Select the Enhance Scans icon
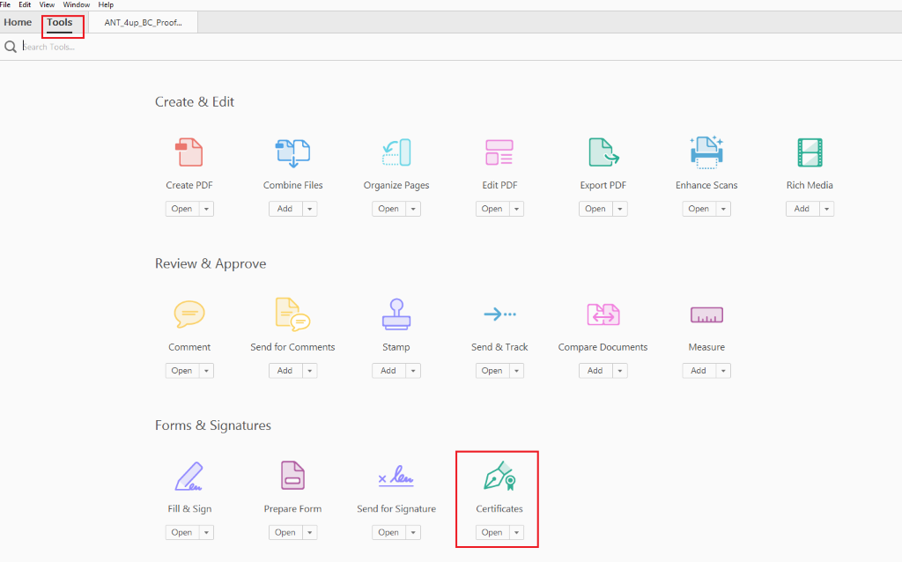The height and width of the screenshot is (562, 902). point(706,152)
